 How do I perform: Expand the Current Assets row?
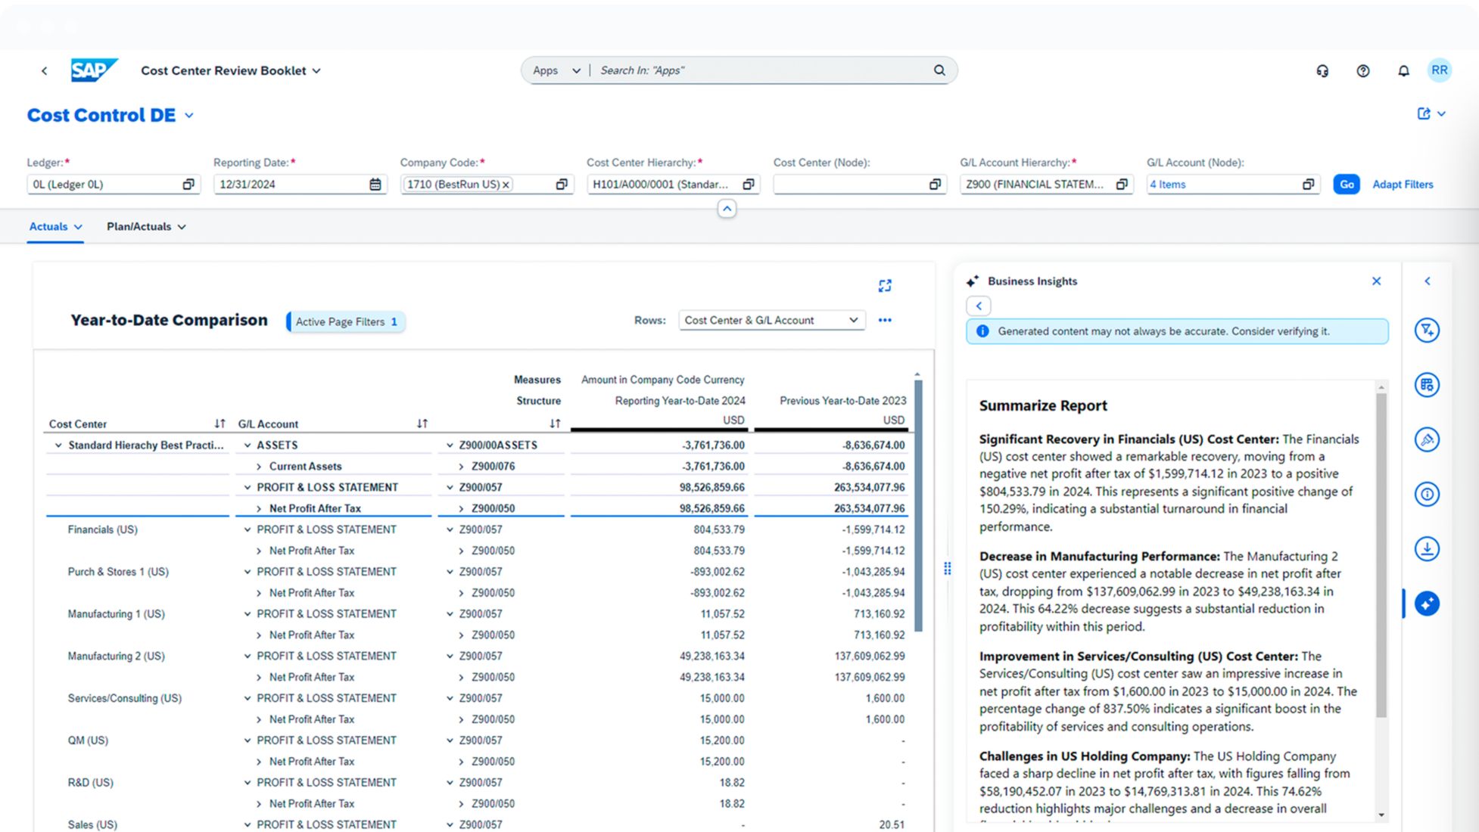click(260, 467)
